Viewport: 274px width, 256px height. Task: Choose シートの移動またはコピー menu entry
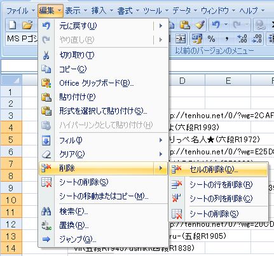point(103,196)
